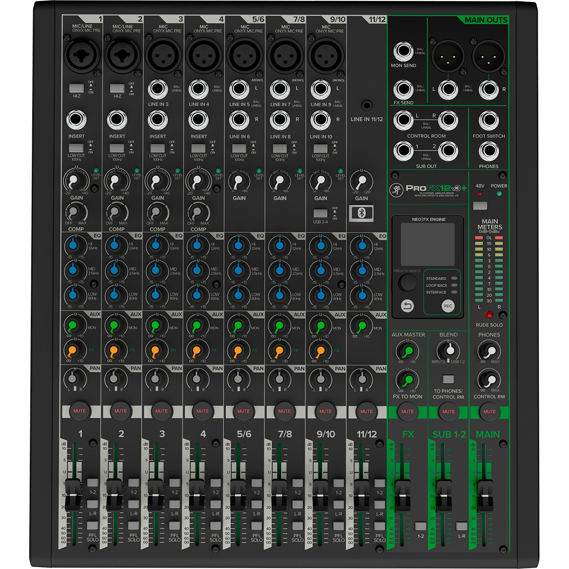Engage the Low Cut 100Hz switch on channel 3

(157, 148)
